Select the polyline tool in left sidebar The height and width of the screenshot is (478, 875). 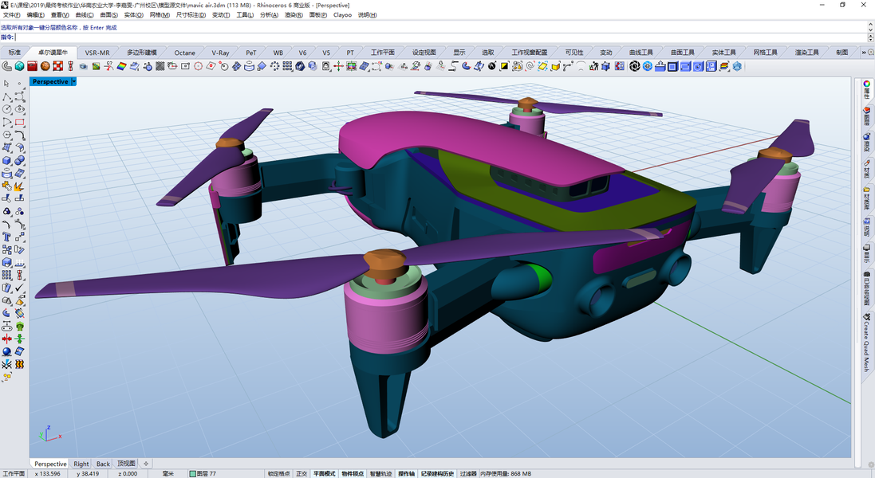(x=6, y=96)
